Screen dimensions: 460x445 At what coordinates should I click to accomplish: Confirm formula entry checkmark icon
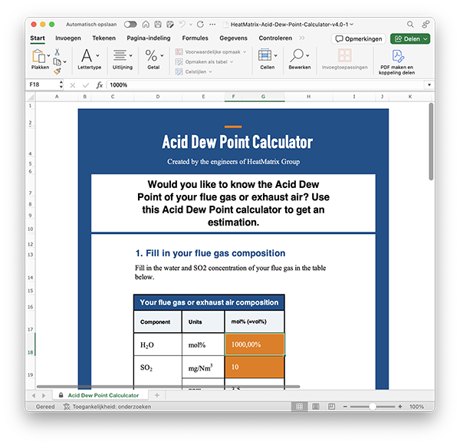point(86,85)
